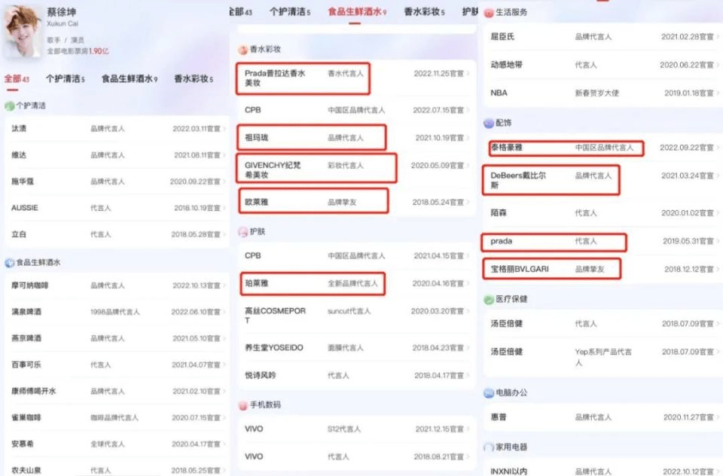This screenshot has height=476, width=723.
Task: Select the red highlighted 食品生鲜酒水 9 tab
Action: tap(357, 12)
